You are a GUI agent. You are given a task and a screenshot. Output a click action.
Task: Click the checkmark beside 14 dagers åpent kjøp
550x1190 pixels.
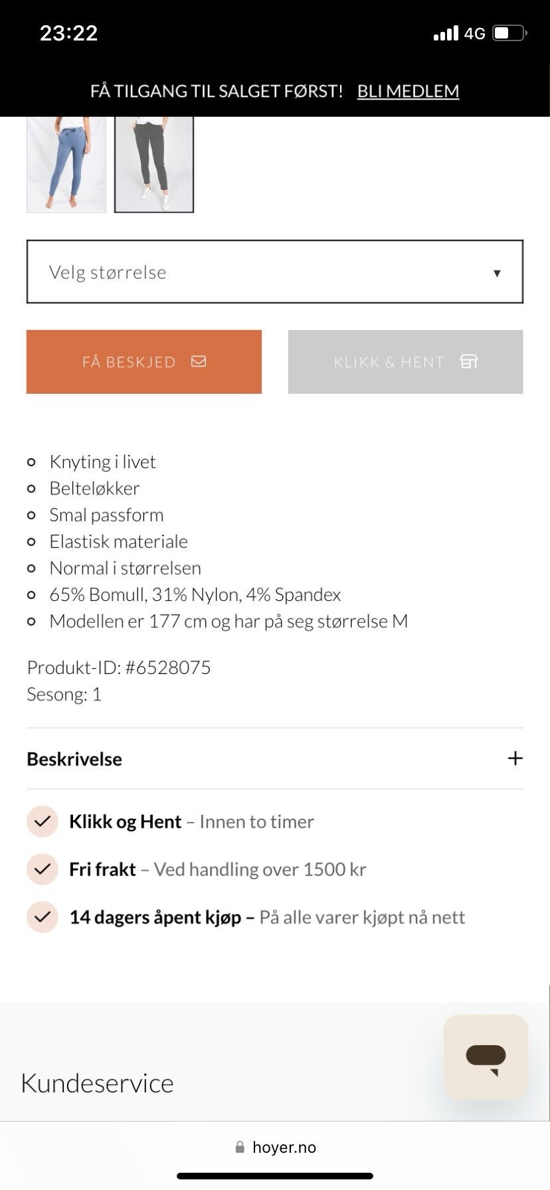pos(43,917)
